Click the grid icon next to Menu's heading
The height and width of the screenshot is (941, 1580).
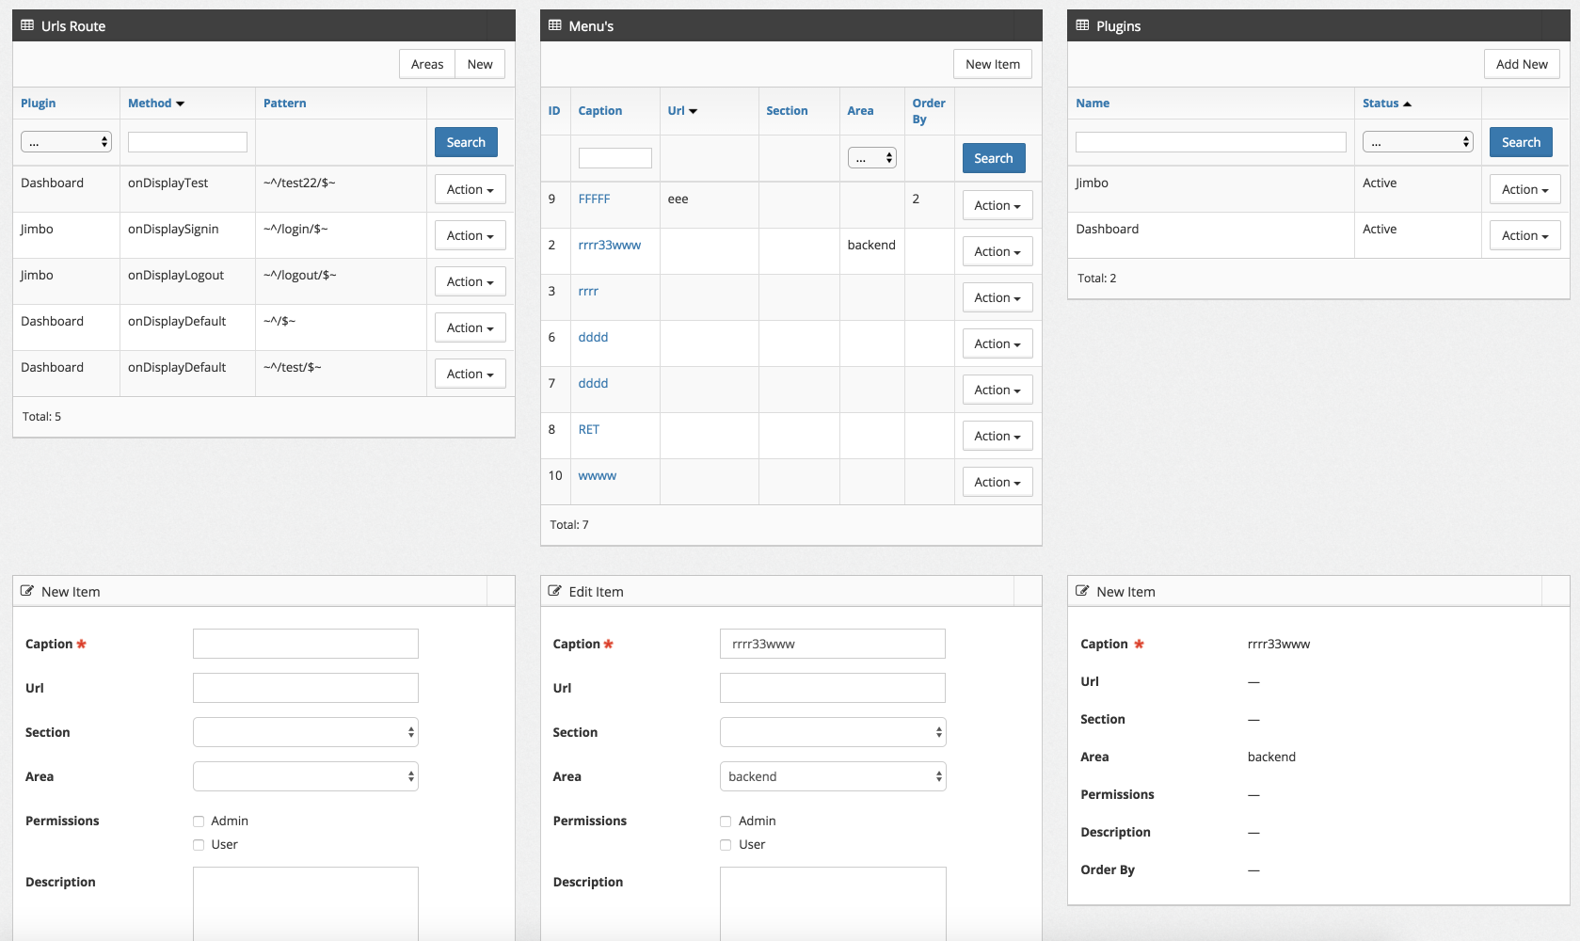[x=553, y=25]
